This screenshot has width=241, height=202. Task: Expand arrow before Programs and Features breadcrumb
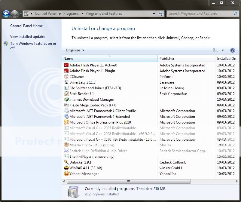pos(82,14)
